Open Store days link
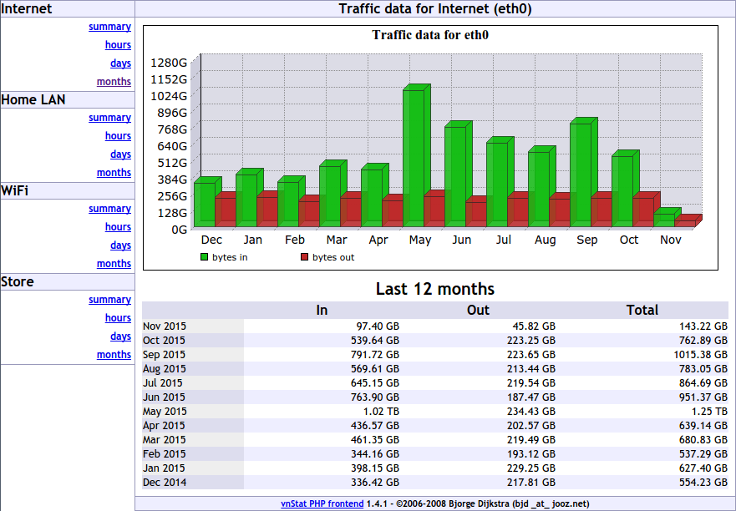Screen dimensions: 736x511 (120, 336)
